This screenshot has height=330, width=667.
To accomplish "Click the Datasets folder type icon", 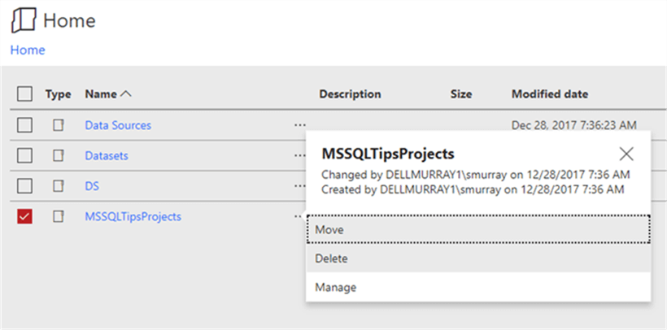I will 59,155.
